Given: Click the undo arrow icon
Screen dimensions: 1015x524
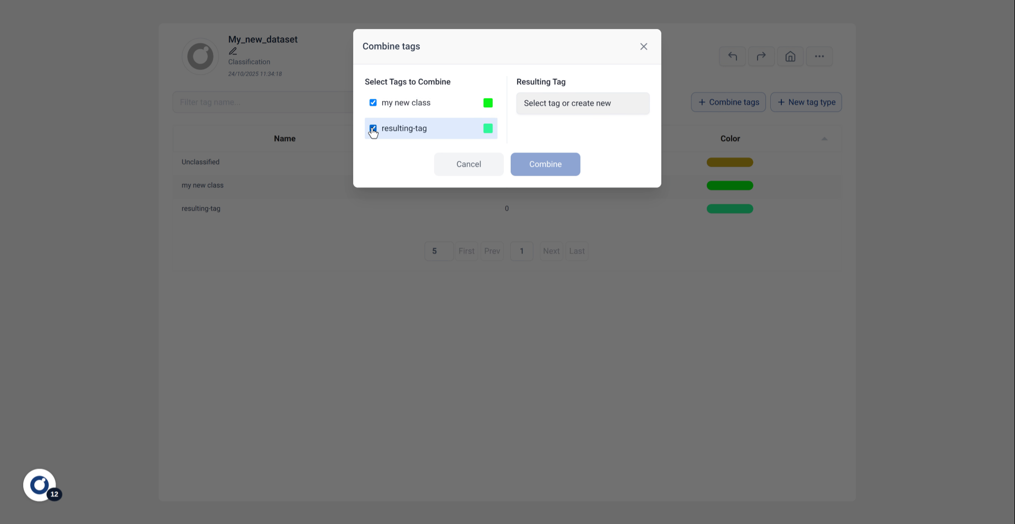Looking at the screenshot, I should point(732,56).
